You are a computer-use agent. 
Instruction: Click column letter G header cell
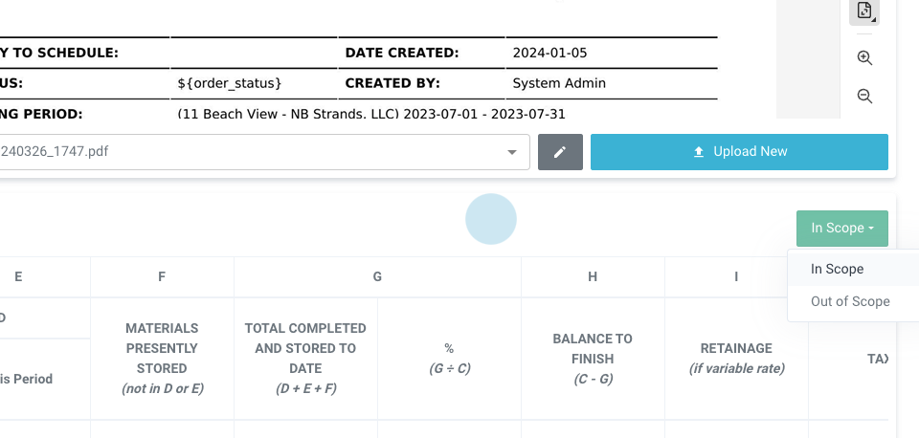coord(377,277)
